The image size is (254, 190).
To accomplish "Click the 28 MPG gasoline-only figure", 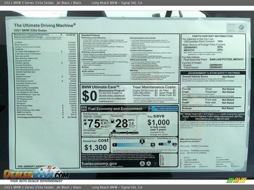I will pos(121,123).
